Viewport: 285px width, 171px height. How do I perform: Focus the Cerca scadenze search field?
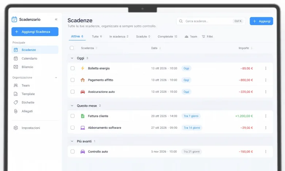pos(210,21)
